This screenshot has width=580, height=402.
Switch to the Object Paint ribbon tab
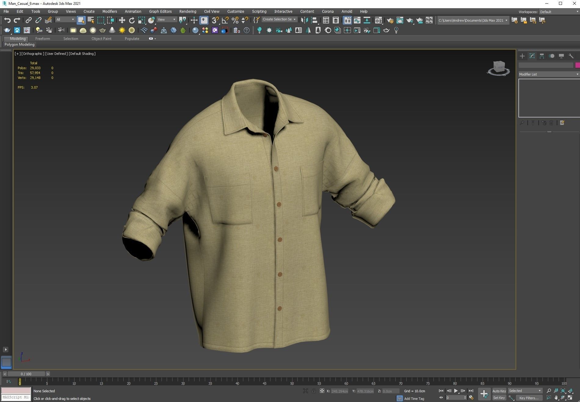tap(101, 39)
